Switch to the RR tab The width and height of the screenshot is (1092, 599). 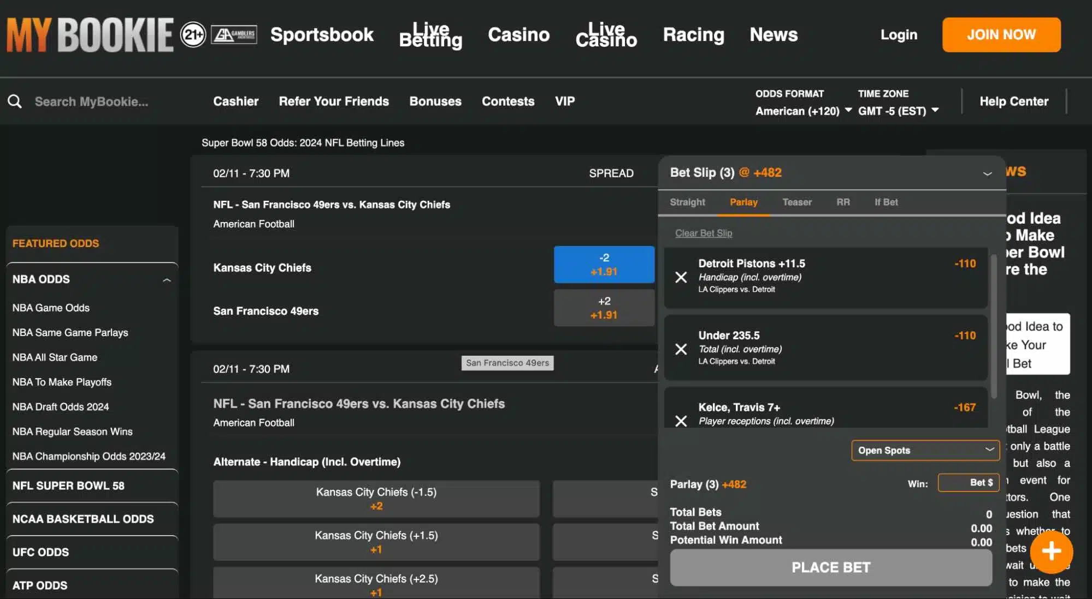[843, 202]
